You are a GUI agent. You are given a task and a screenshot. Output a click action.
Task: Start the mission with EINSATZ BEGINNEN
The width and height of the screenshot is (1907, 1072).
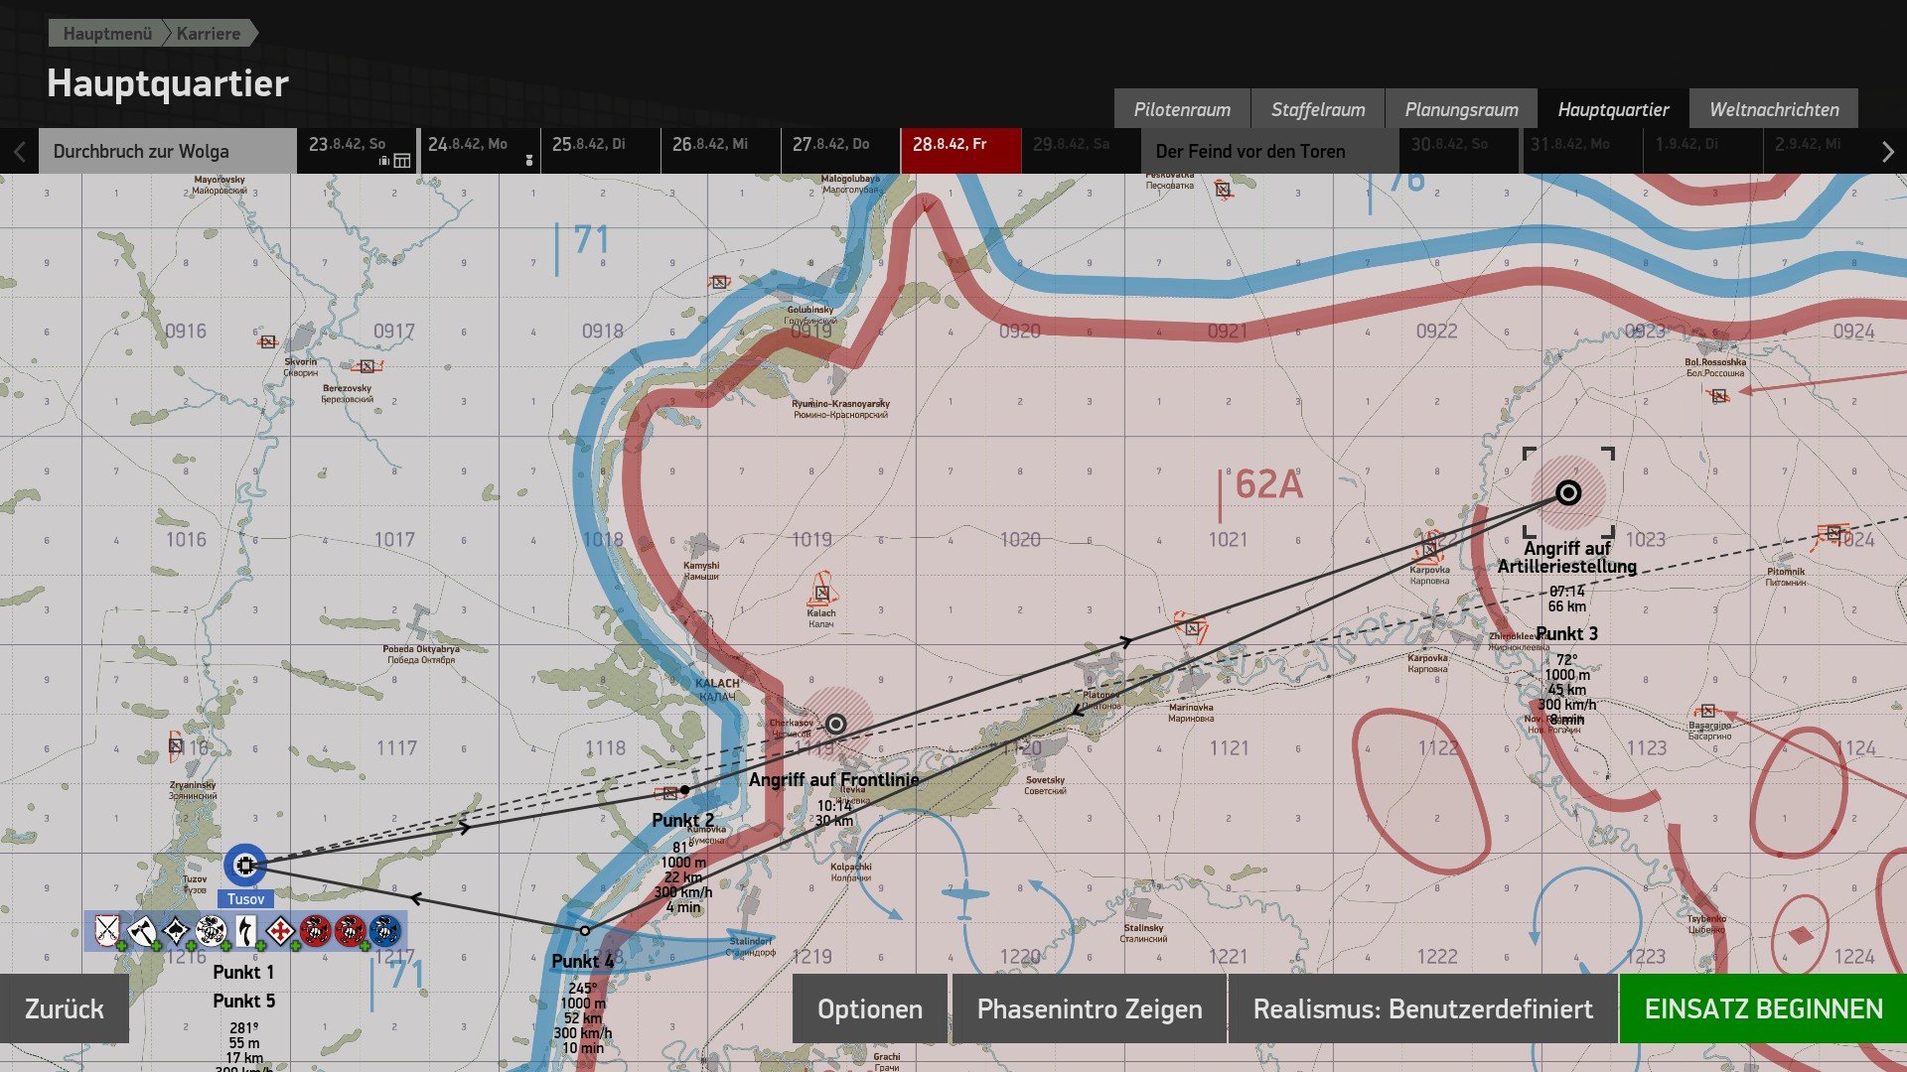[x=1763, y=1008]
